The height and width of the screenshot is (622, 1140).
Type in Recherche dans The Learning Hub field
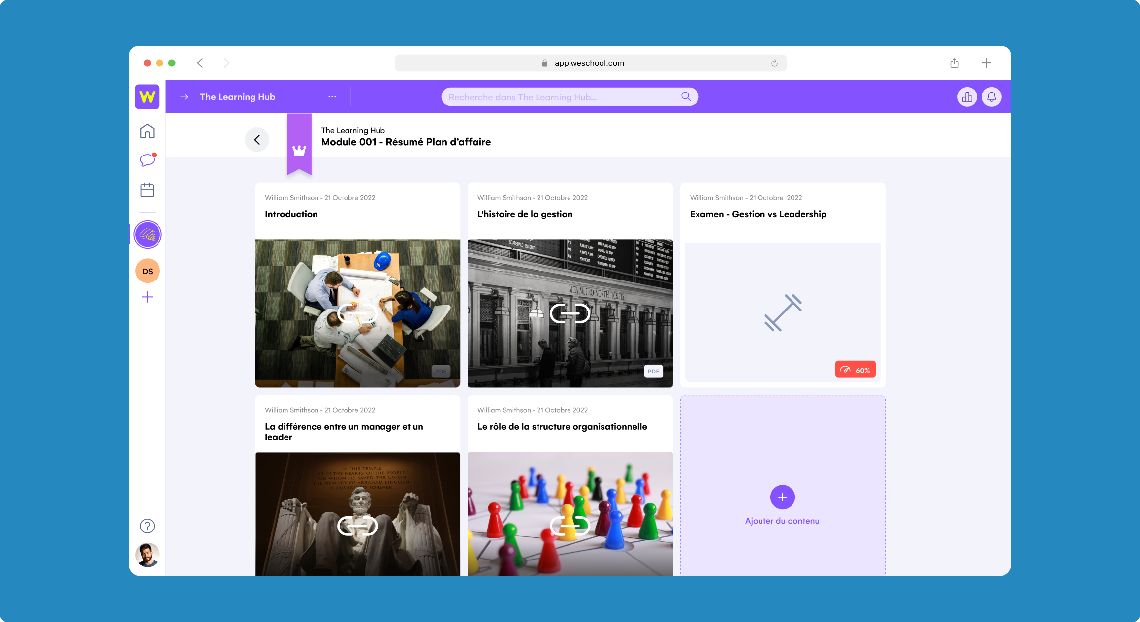(x=561, y=97)
